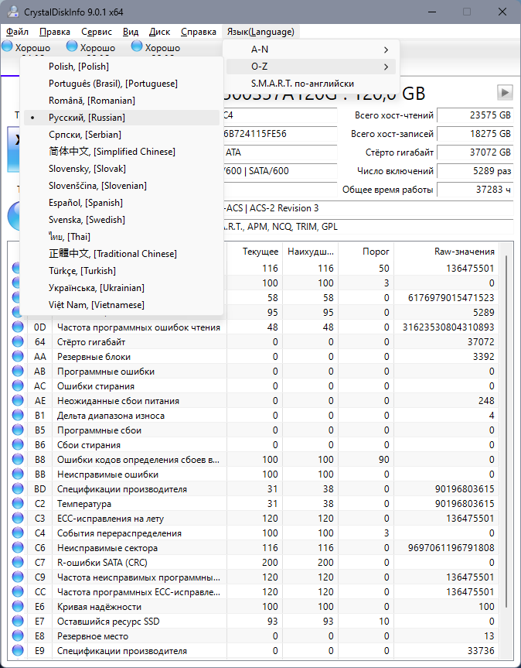Click the status orb for R-ошибки SATA (CRC)
The height and width of the screenshot is (668, 521).
click(x=18, y=563)
